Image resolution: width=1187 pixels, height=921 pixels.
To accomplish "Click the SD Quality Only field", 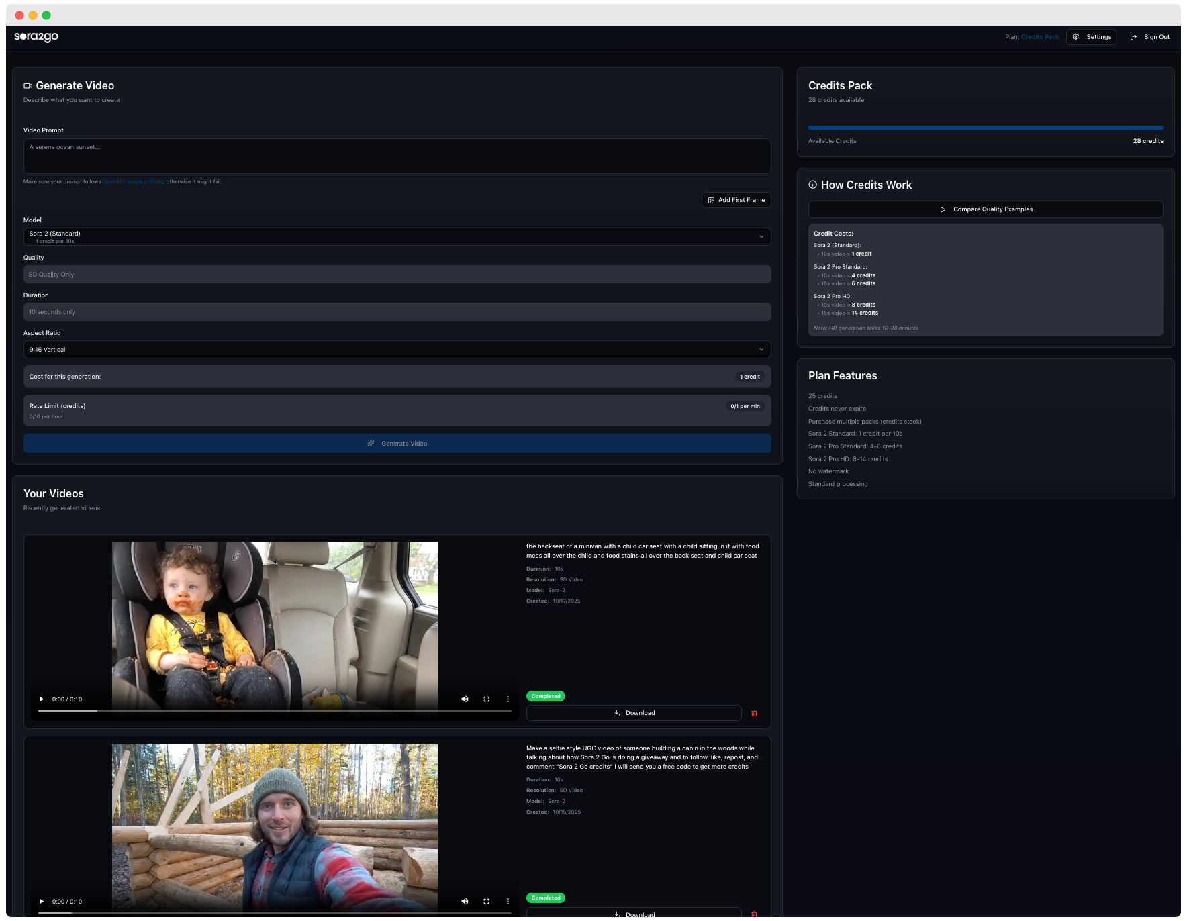I will [397, 275].
